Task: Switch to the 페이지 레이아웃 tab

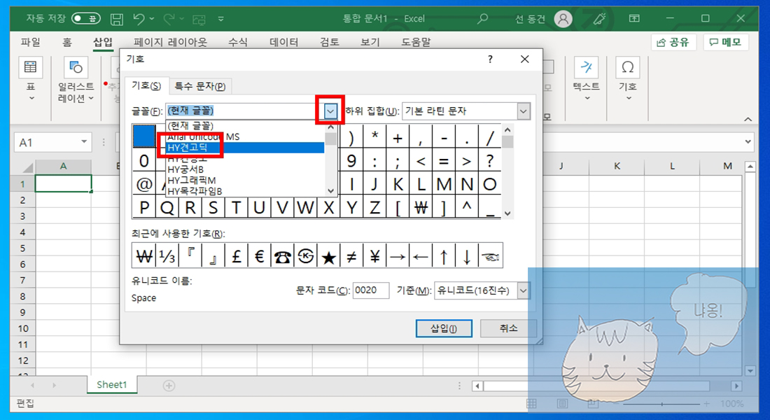Action: coord(170,42)
